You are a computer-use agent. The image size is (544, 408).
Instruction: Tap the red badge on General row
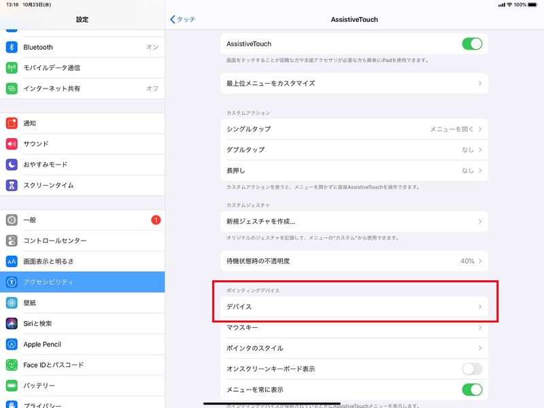(x=156, y=220)
